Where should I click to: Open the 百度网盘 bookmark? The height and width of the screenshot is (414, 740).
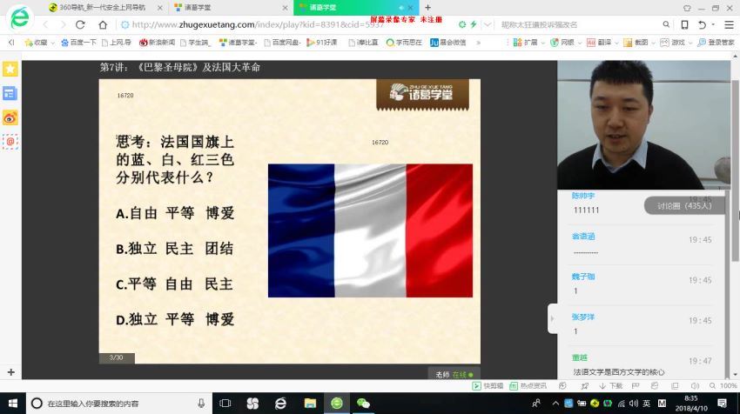click(x=282, y=43)
